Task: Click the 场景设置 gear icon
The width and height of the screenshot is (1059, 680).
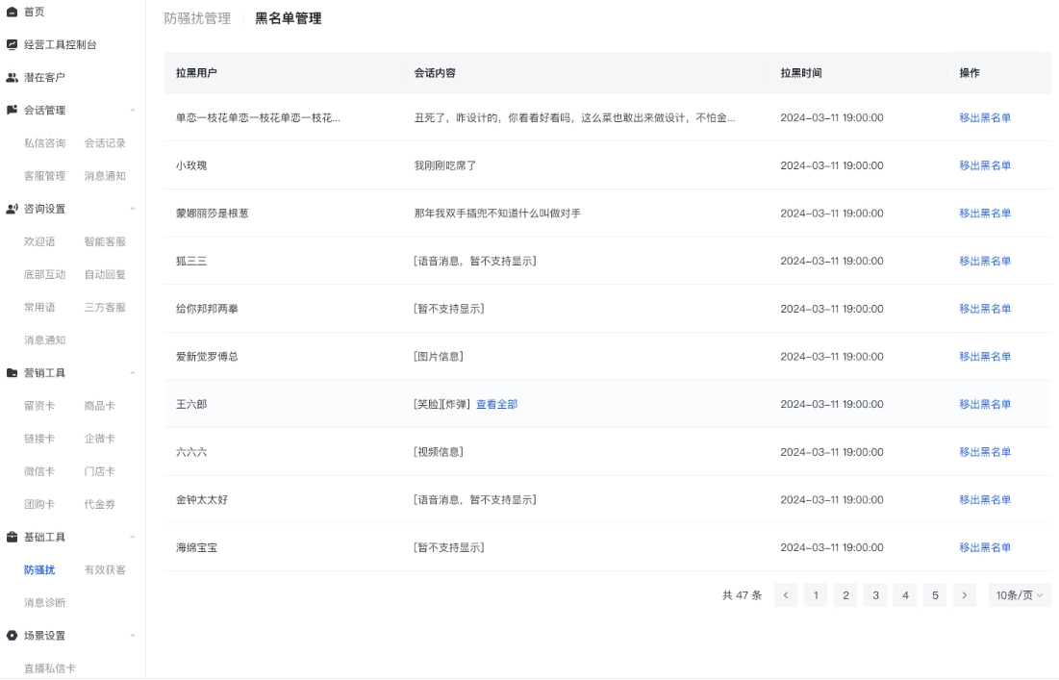Action: point(13,636)
